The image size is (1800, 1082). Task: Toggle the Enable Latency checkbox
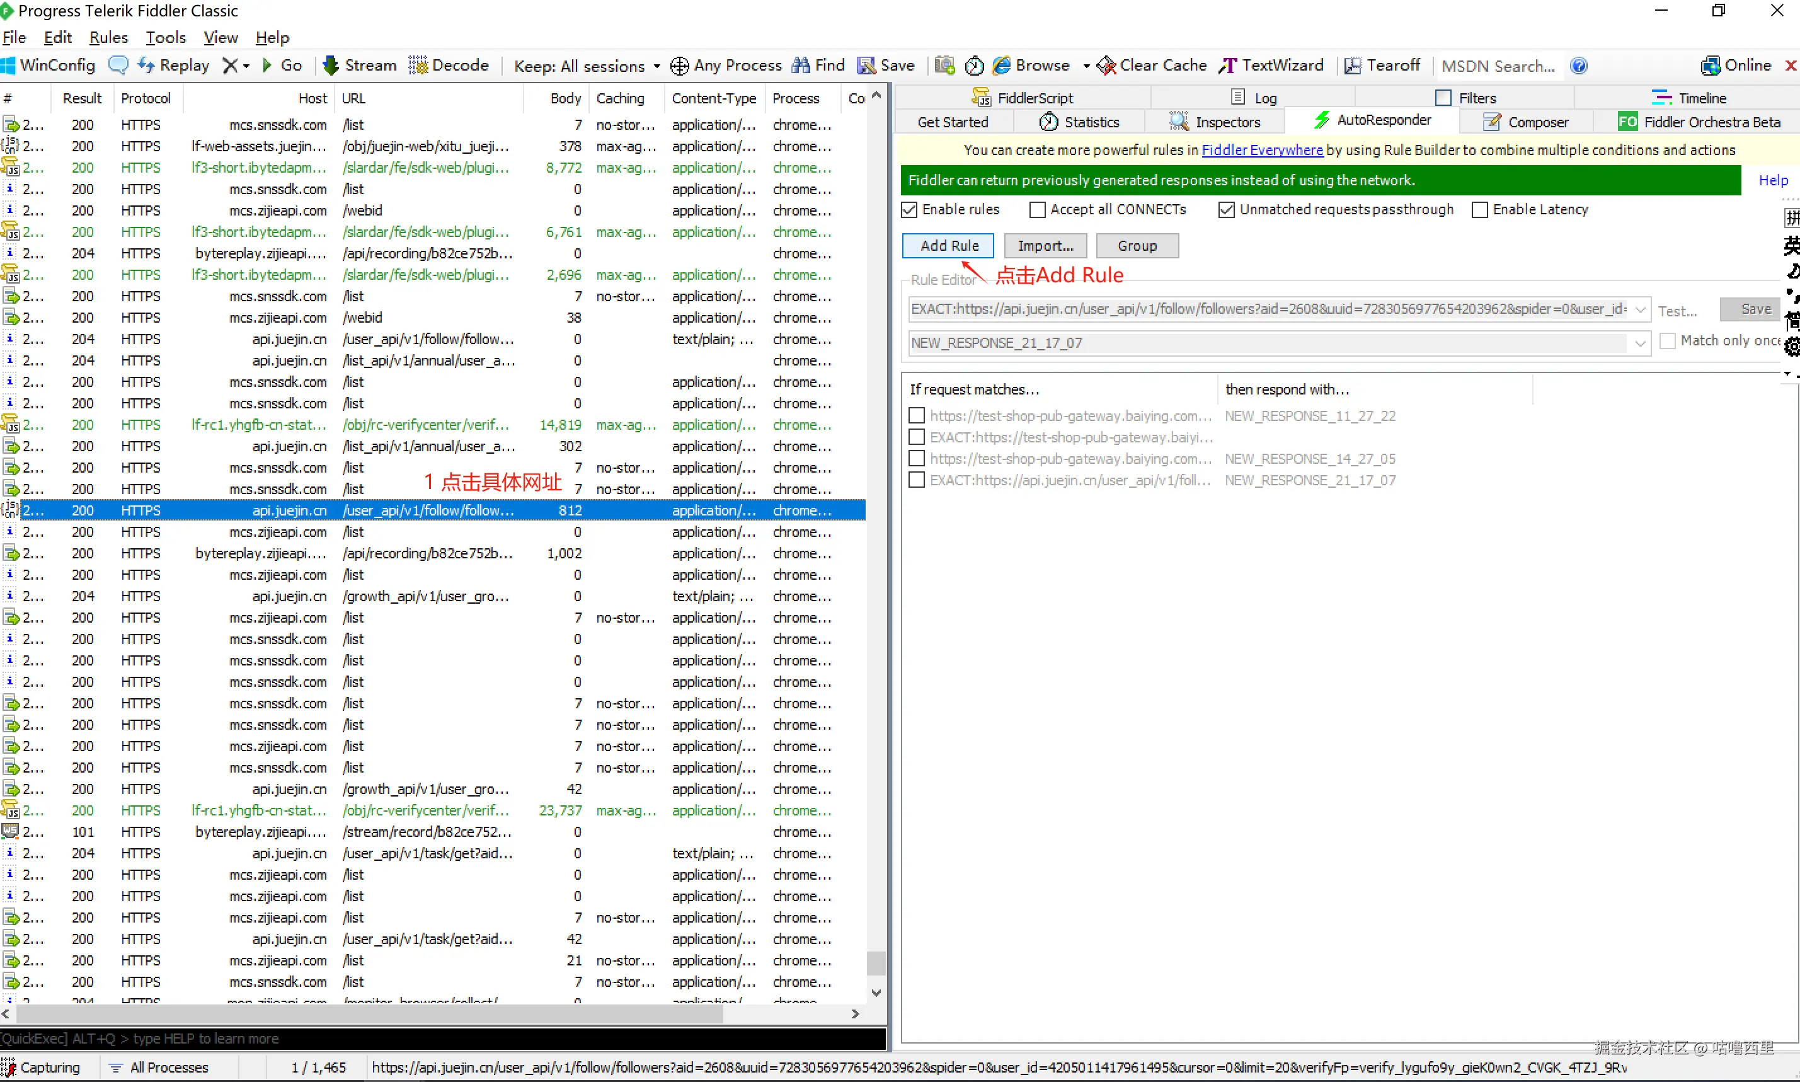click(1479, 210)
